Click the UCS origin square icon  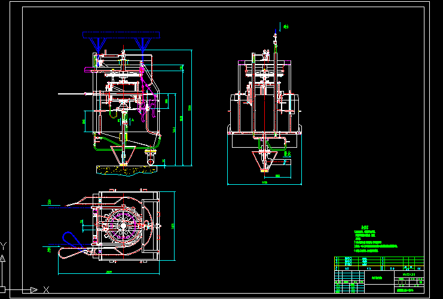pos(3,290)
